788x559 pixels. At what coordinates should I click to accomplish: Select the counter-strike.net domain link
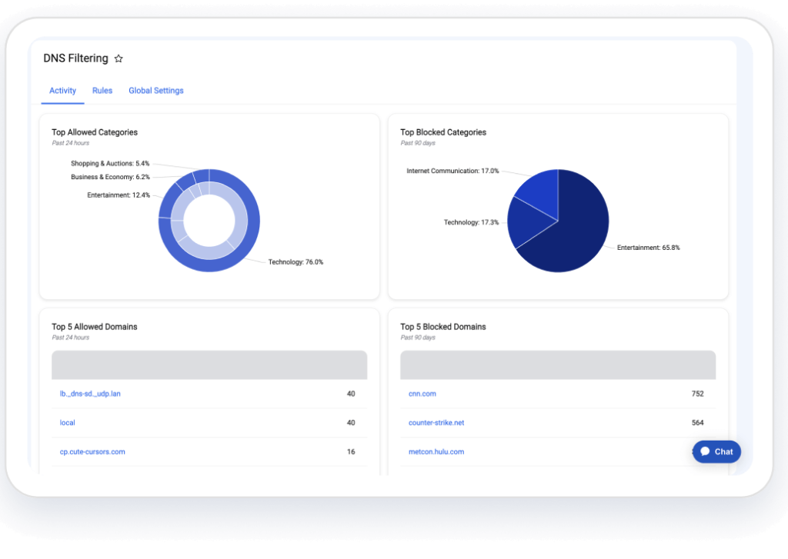coord(436,423)
